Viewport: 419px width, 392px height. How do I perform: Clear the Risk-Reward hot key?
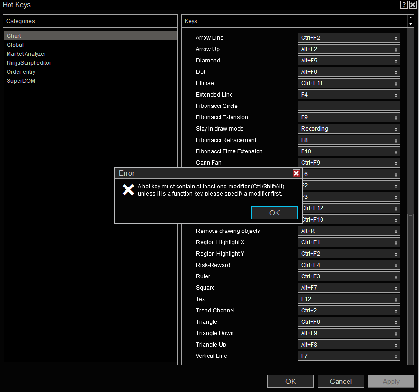(x=396, y=266)
